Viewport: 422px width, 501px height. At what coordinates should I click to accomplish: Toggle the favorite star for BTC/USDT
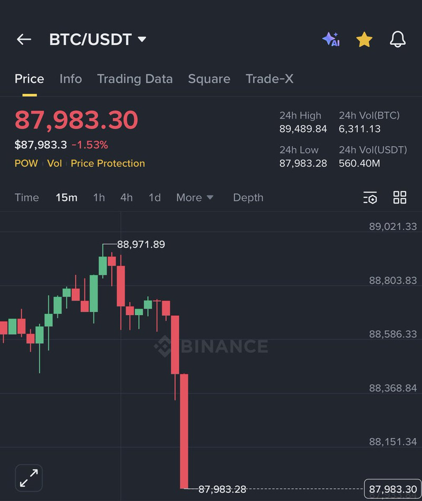click(x=365, y=40)
